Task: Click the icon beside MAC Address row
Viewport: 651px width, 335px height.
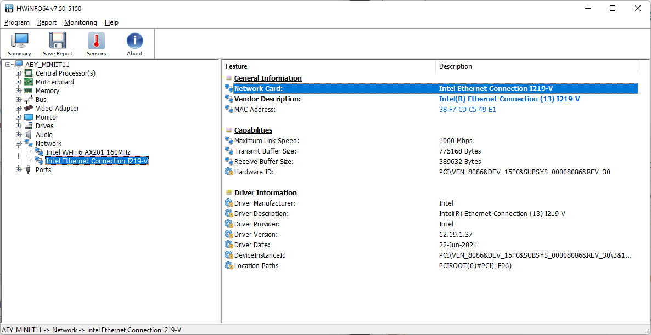Action: 229,110
